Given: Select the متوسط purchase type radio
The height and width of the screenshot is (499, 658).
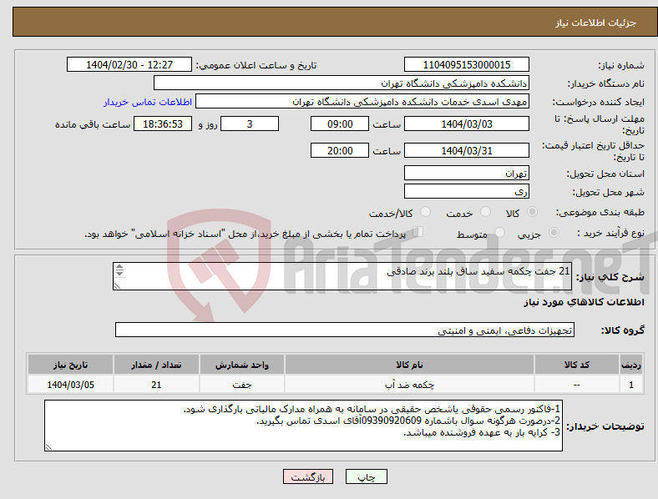Looking at the screenshot, I should 499,232.
